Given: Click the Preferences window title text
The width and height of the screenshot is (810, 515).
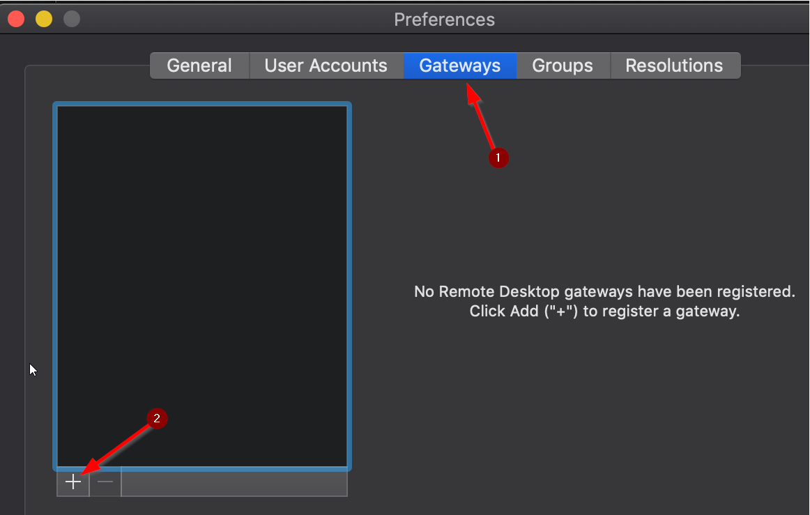Looking at the screenshot, I should pos(444,20).
